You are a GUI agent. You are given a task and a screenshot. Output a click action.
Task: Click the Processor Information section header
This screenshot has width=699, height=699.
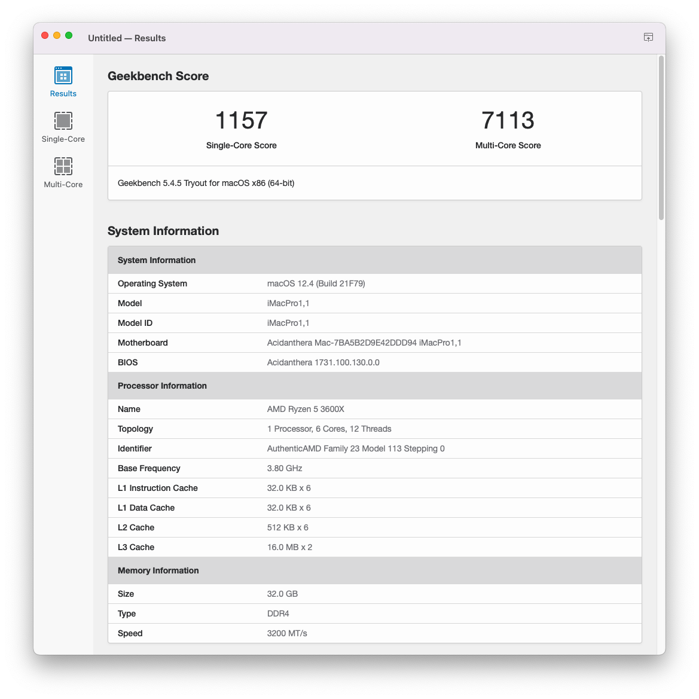pyautogui.click(x=162, y=386)
